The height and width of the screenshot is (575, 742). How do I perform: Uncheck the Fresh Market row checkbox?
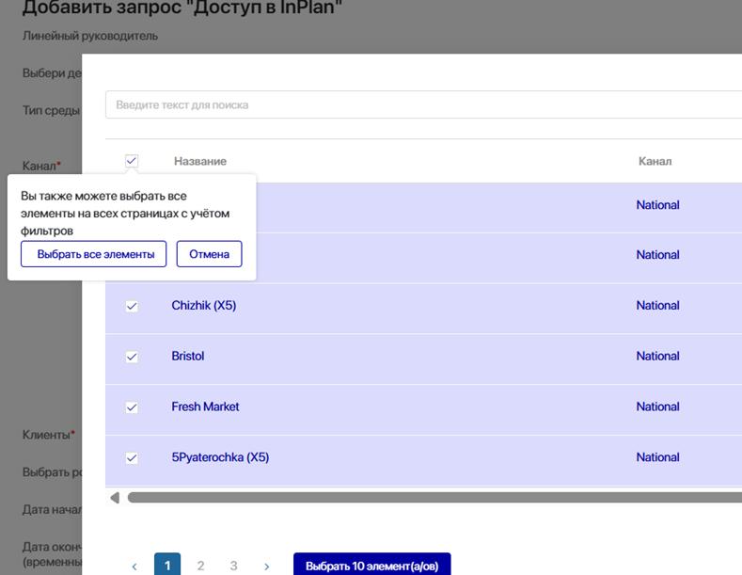pyautogui.click(x=132, y=407)
